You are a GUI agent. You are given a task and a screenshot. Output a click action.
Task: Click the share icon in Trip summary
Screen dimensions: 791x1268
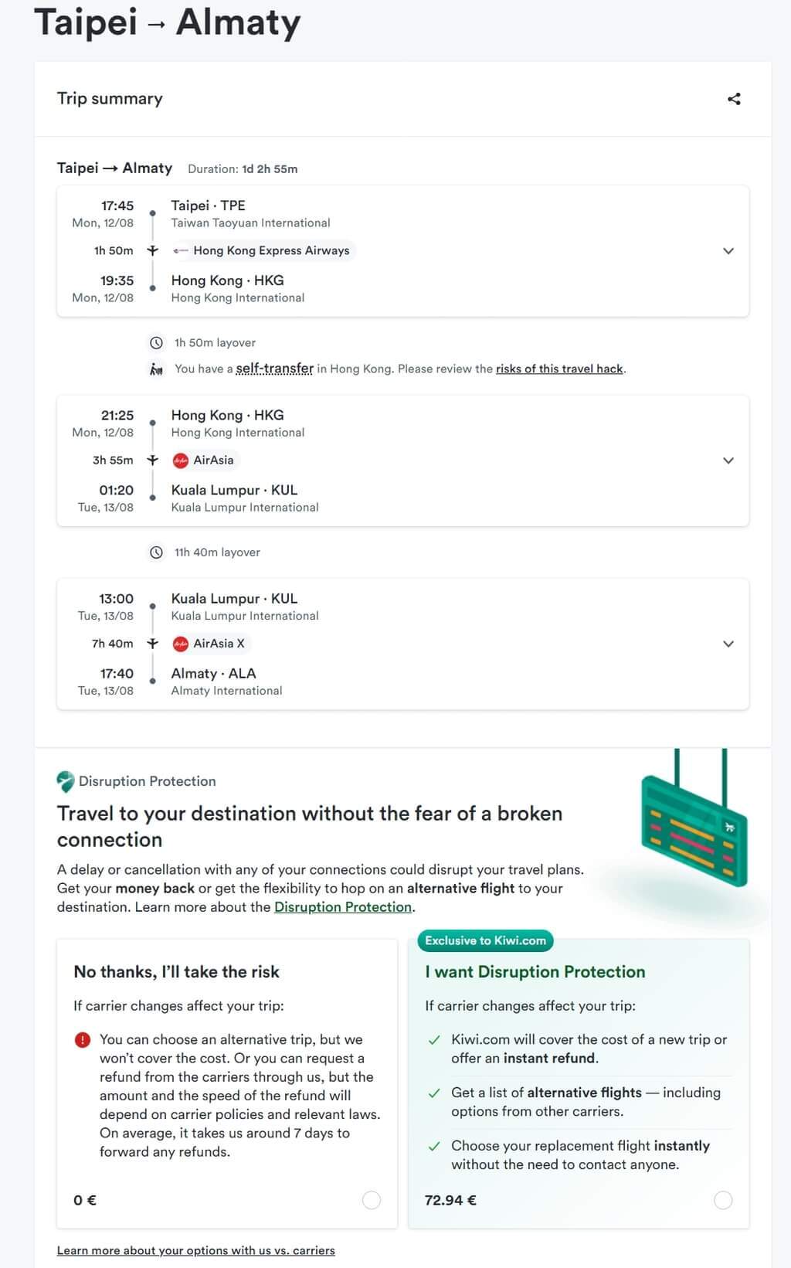click(x=734, y=99)
